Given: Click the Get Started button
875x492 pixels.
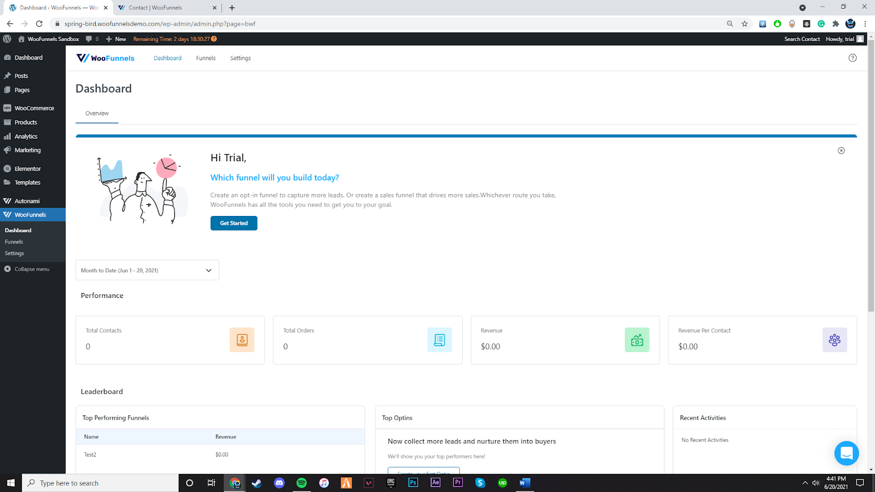Looking at the screenshot, I should point(234,223).
